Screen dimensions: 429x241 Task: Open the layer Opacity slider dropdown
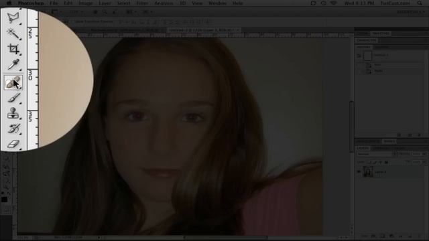tap(424, 154)
